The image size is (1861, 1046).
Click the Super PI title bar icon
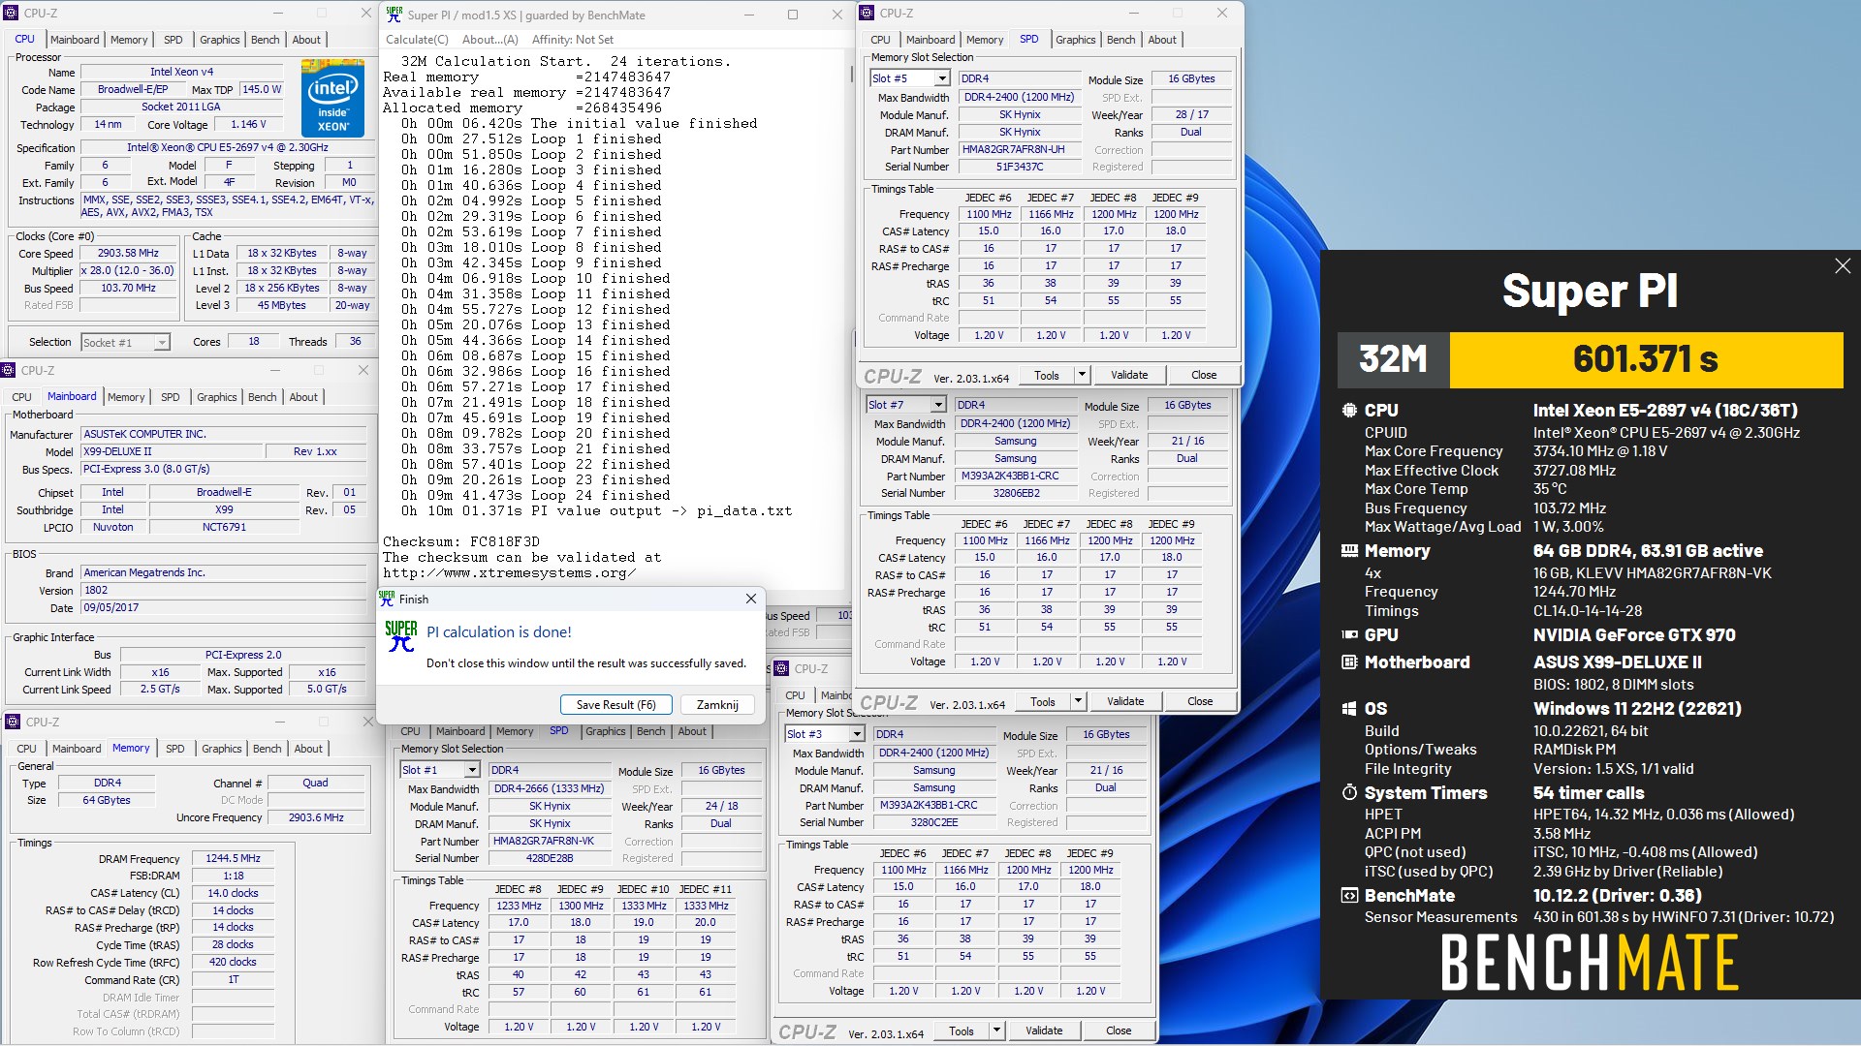click(x=394, y=15)
